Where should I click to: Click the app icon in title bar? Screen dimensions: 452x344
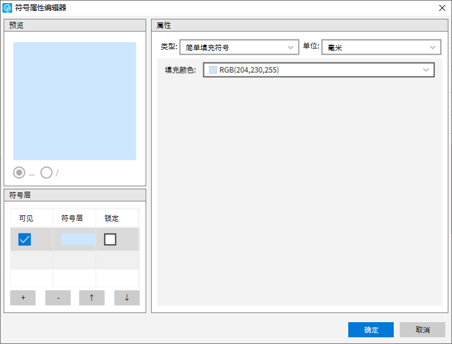click(7, 8)
